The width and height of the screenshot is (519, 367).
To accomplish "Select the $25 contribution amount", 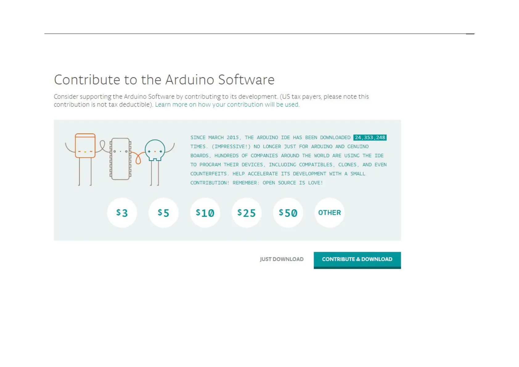I will 247,213.
